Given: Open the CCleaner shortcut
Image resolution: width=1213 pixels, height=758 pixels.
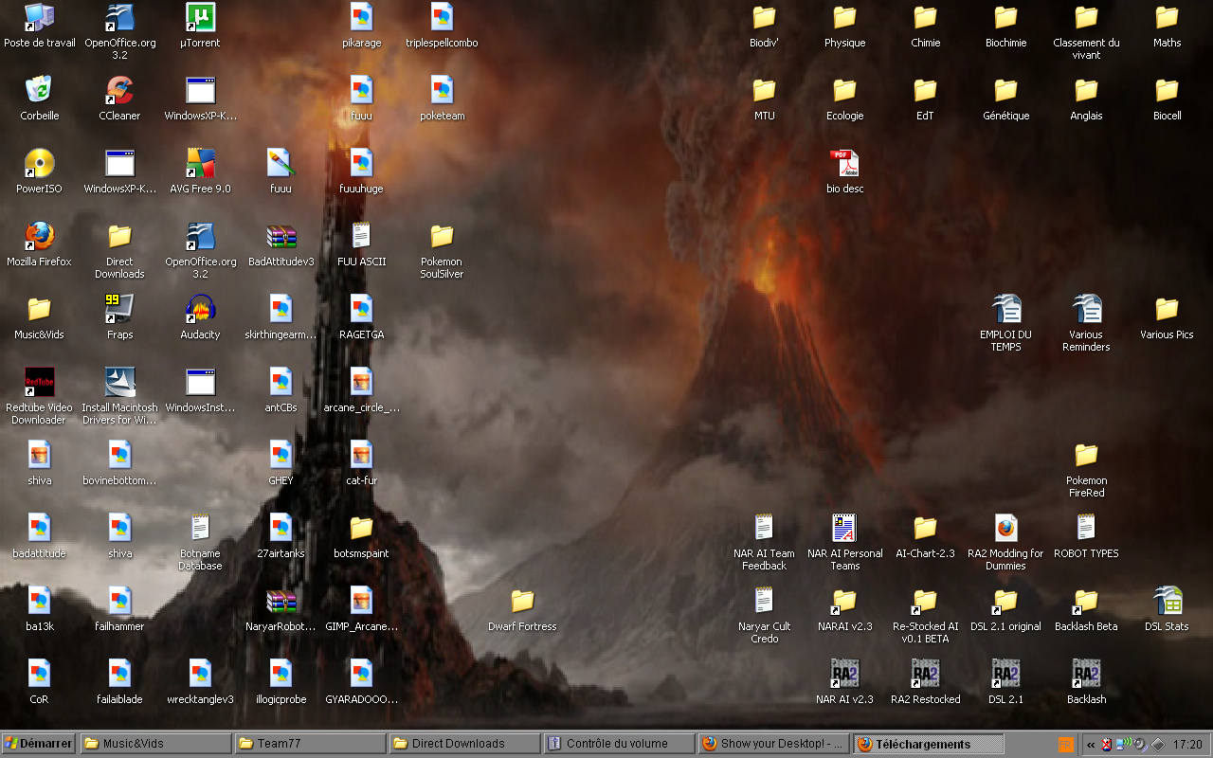Looking at the screenshot, I should [119, 91].
